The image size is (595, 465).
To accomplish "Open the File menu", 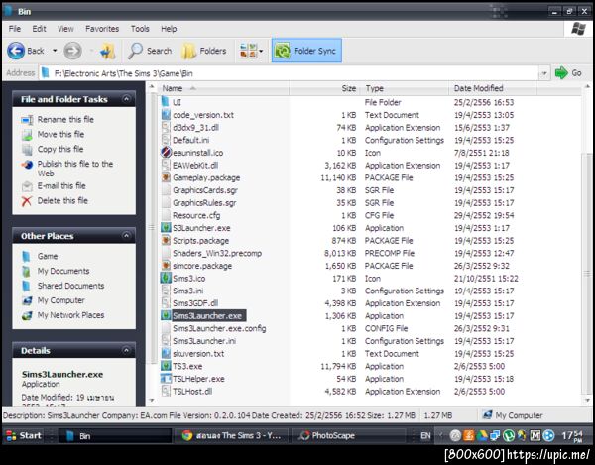I will click(15, 29).
